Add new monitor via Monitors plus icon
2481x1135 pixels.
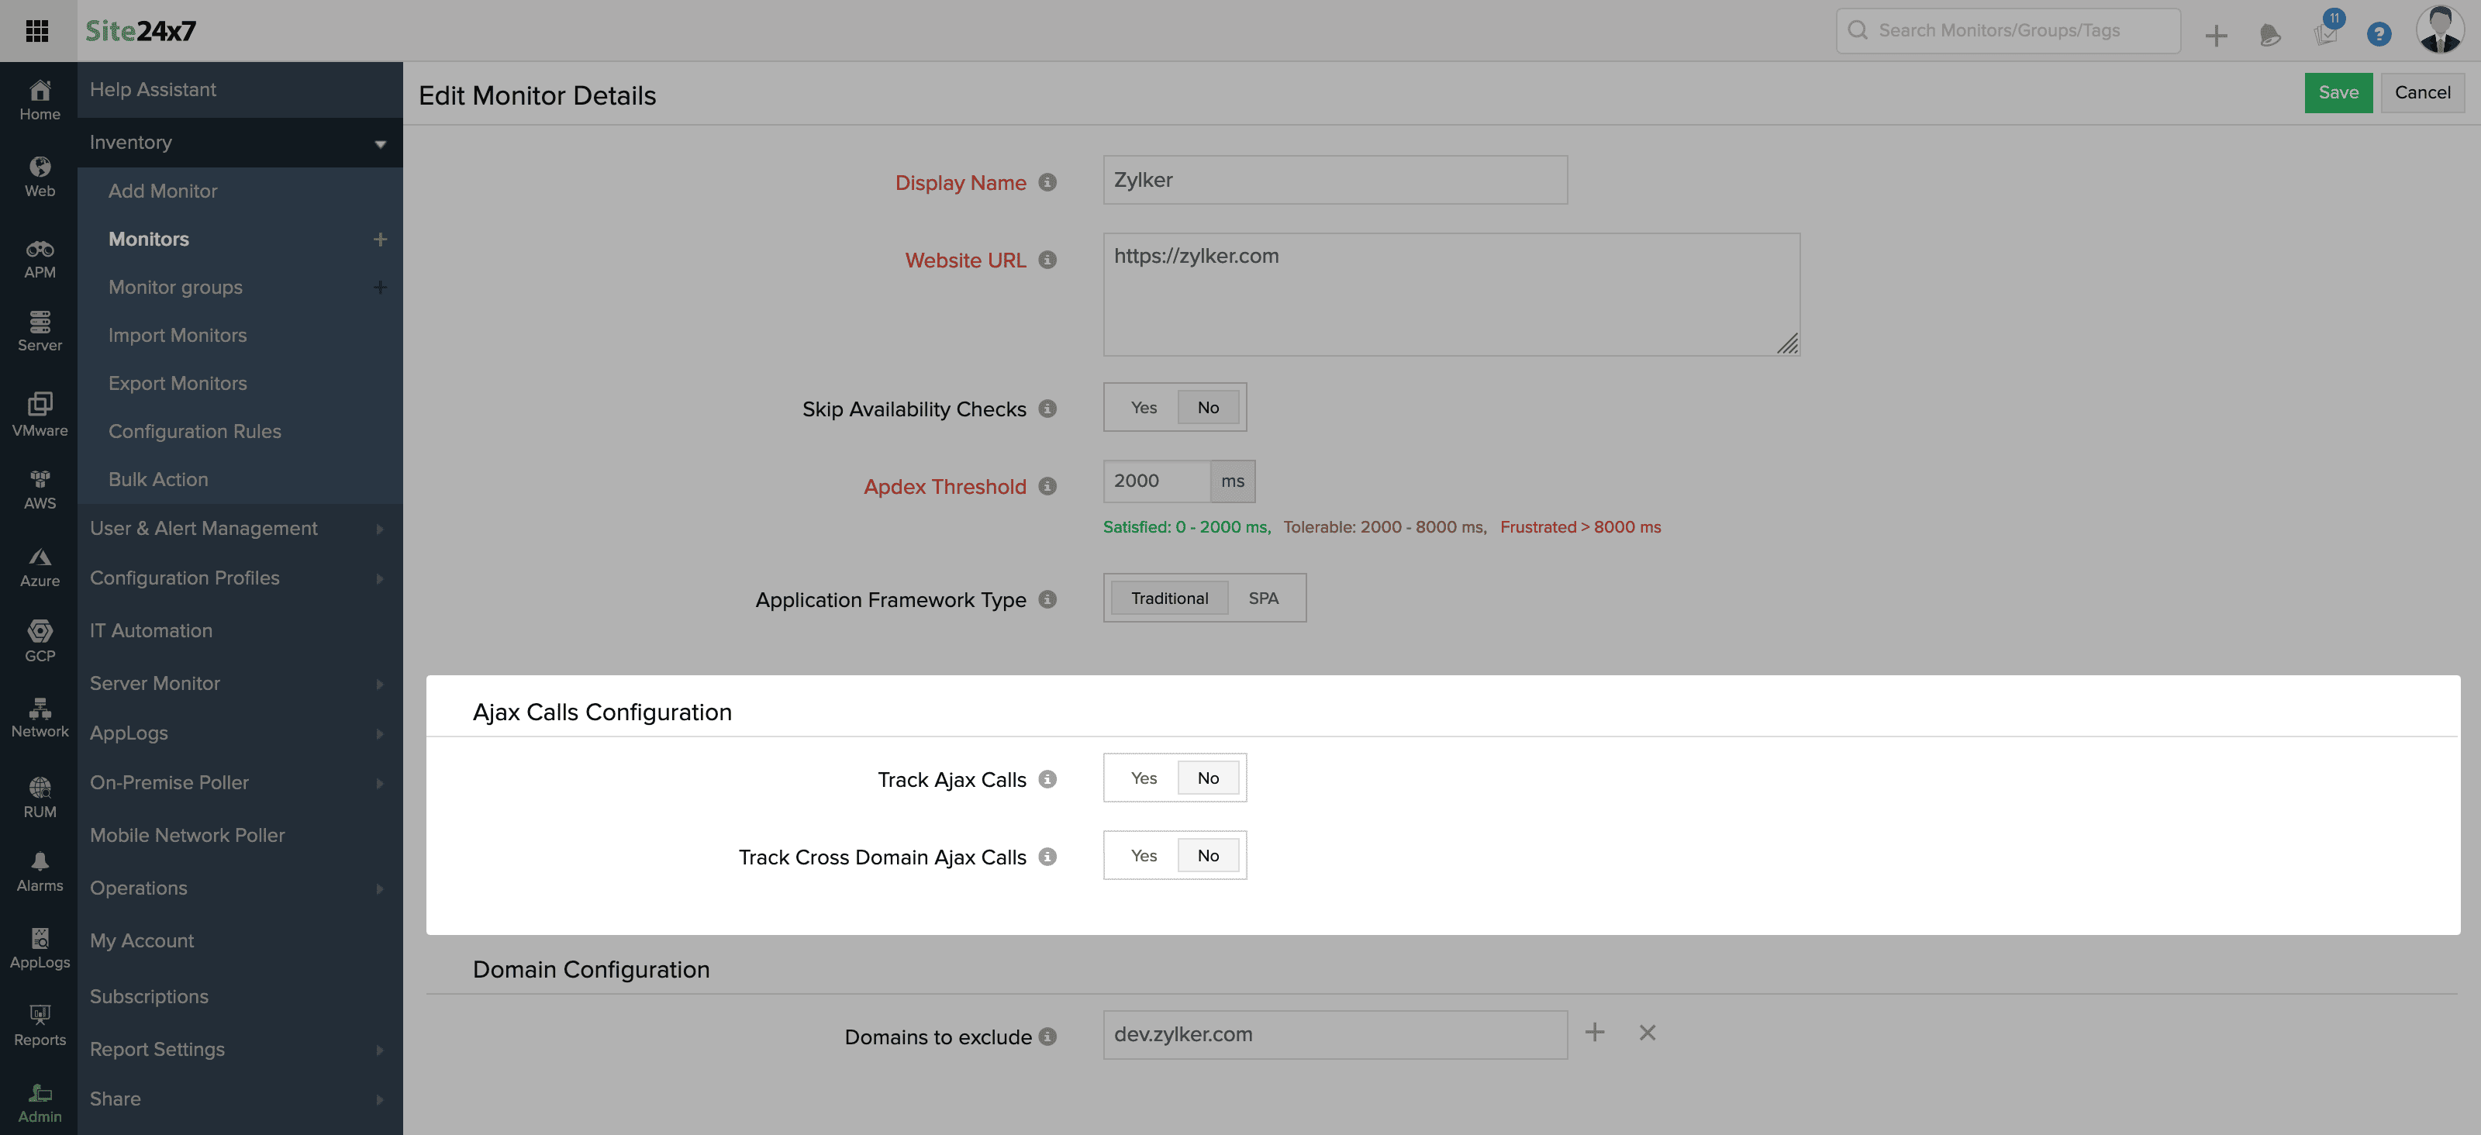(381, 239)
